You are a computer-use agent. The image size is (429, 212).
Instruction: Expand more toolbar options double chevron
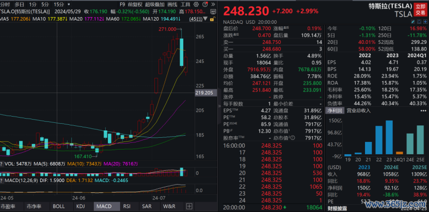click(213, 4)
